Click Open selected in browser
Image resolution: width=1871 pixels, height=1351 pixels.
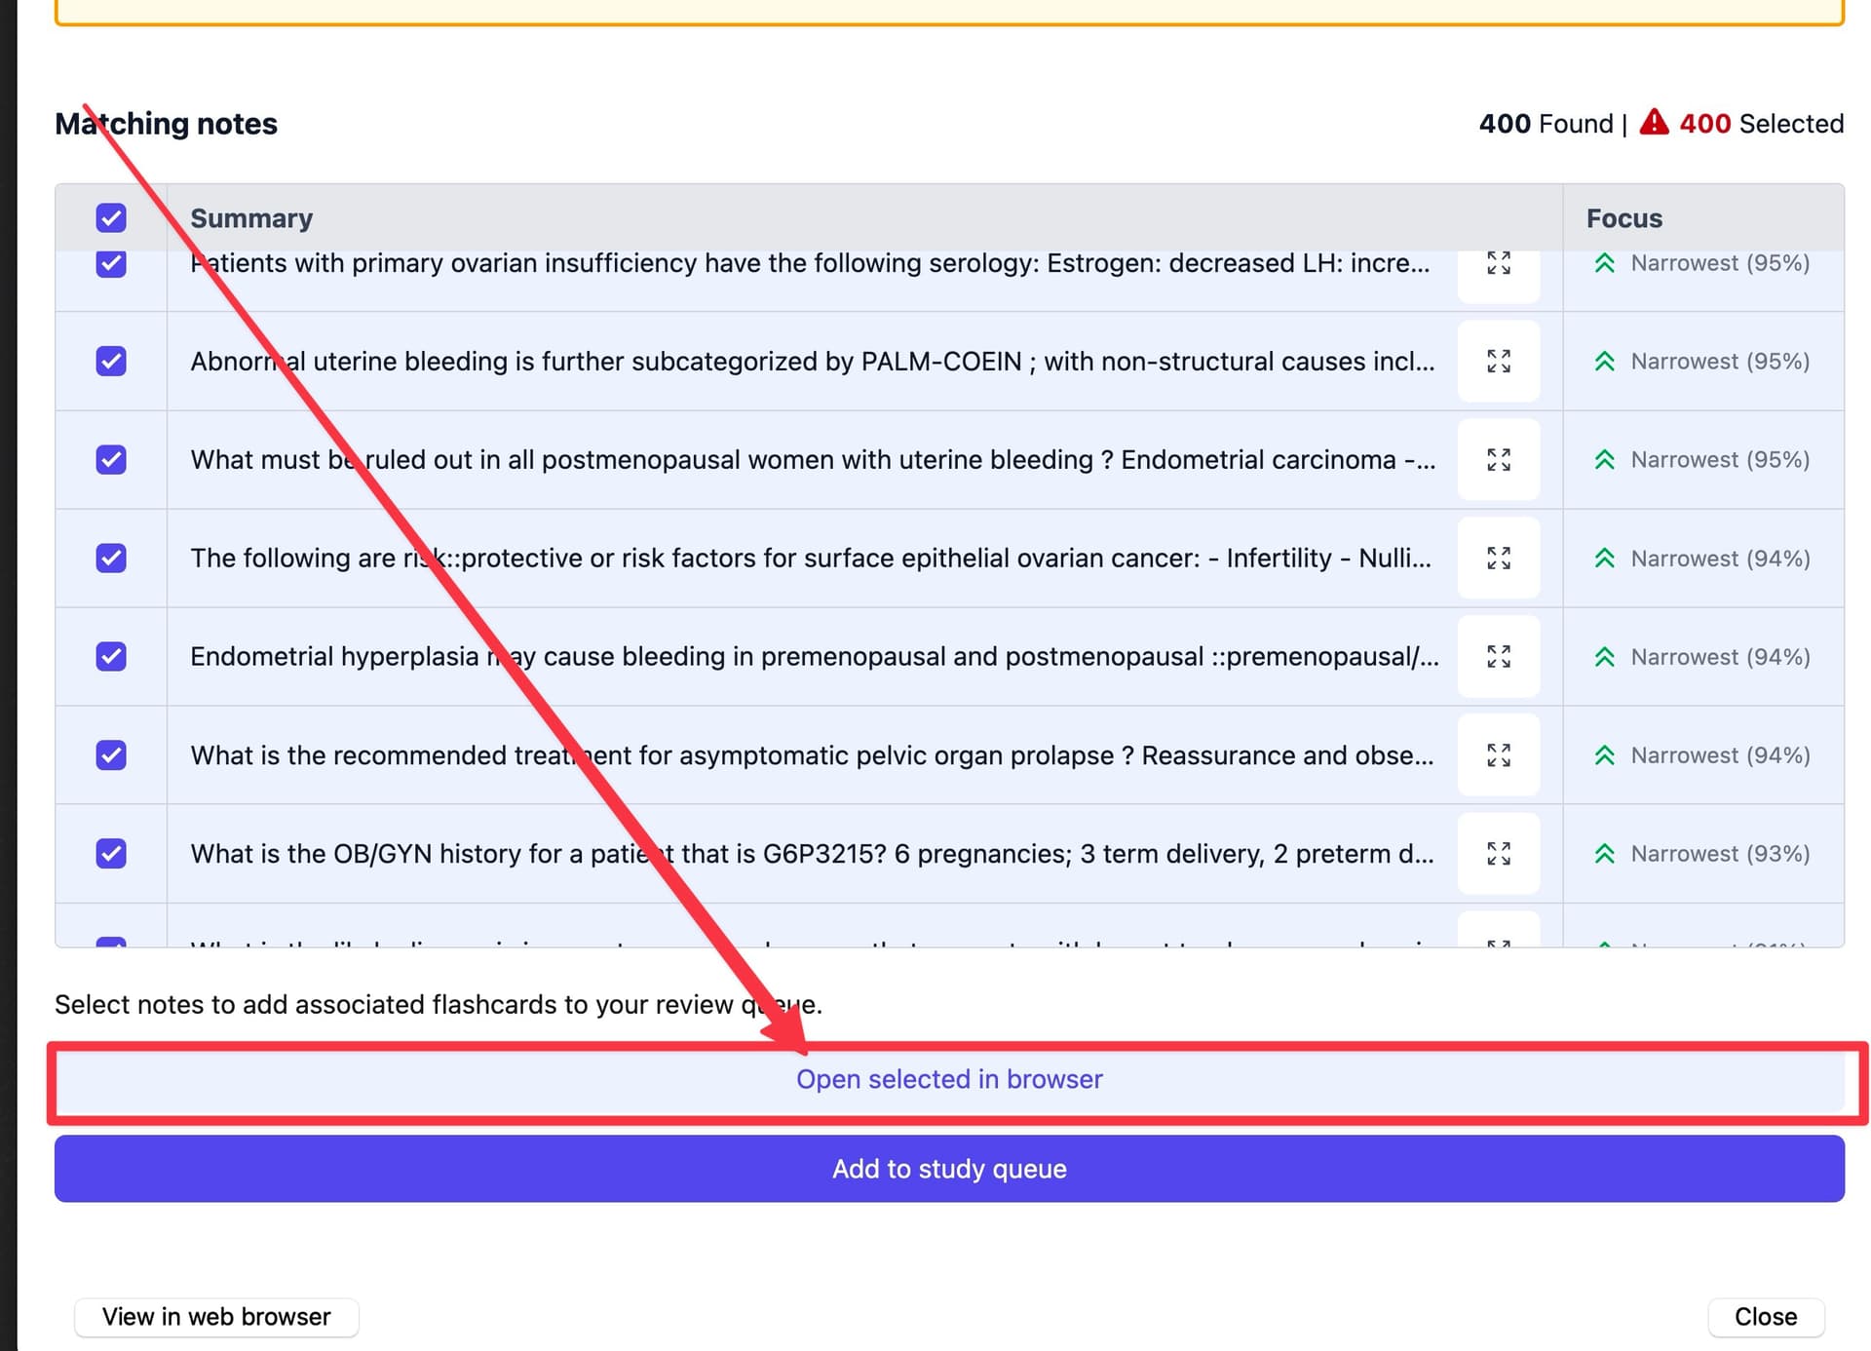point(949,1080)
